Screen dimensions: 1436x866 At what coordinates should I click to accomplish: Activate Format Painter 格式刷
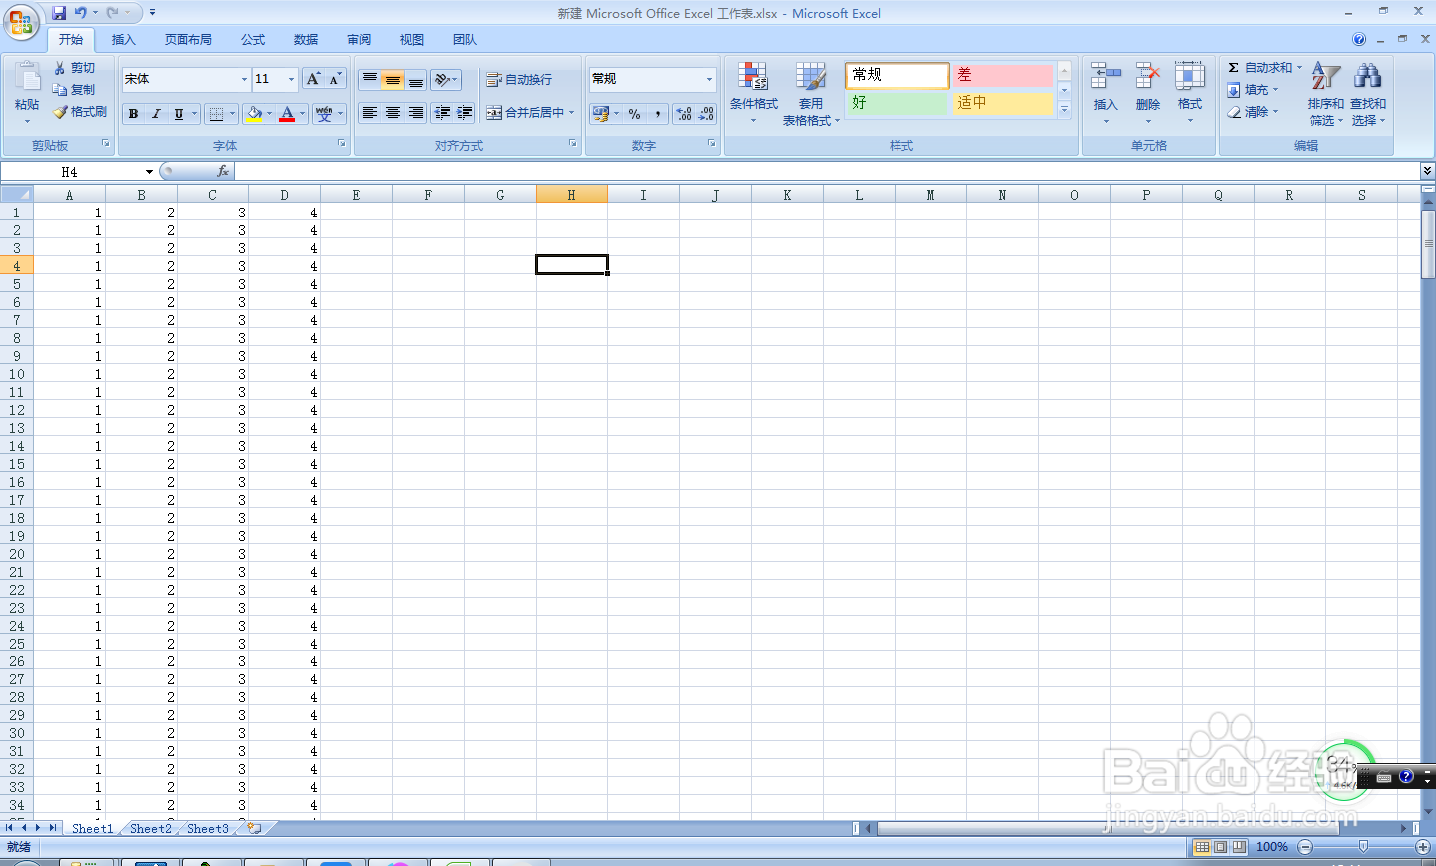click(80, 111)
